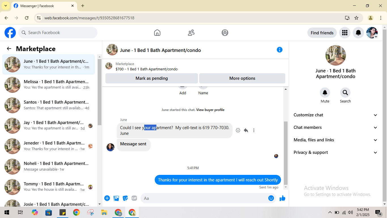Screen dimensions: 387x218
Task: Install app icon in address bar
Action: [x=347, y=18]
